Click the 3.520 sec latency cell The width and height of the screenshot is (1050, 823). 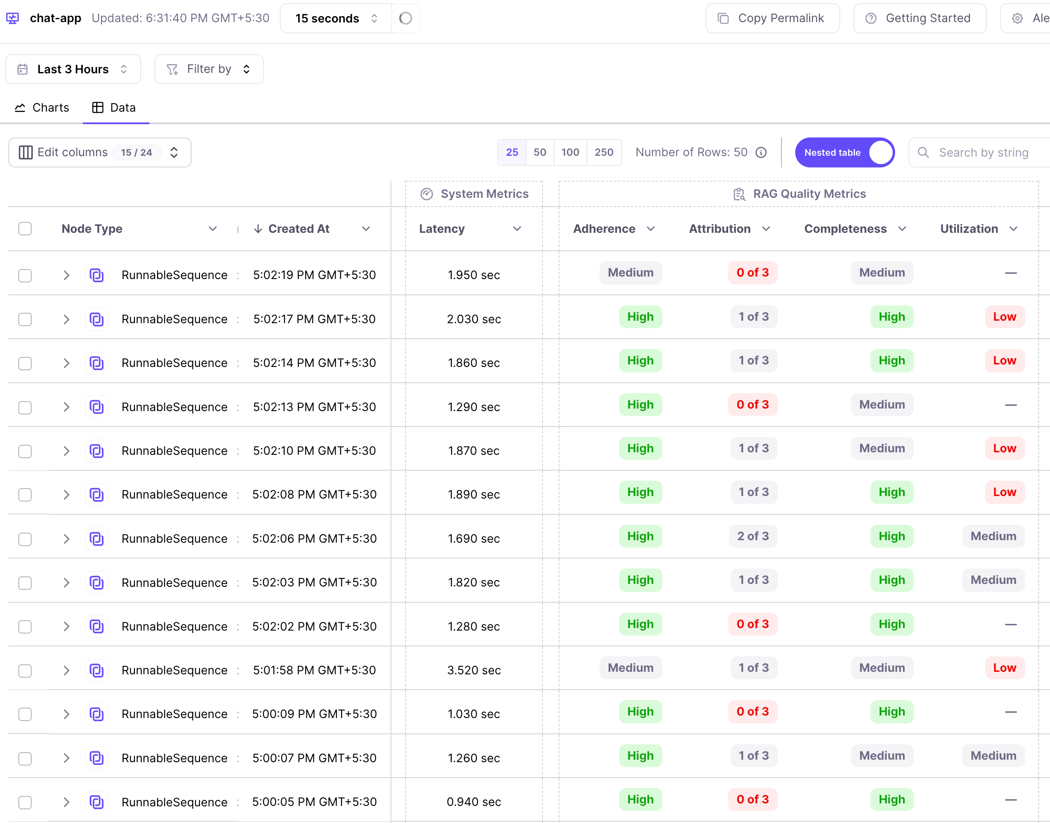coord(474,670)
